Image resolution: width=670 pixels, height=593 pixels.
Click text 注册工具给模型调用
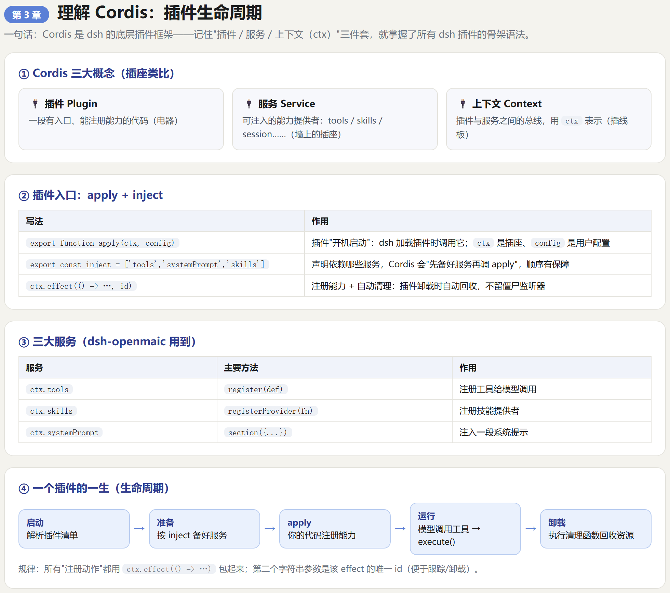498,389
